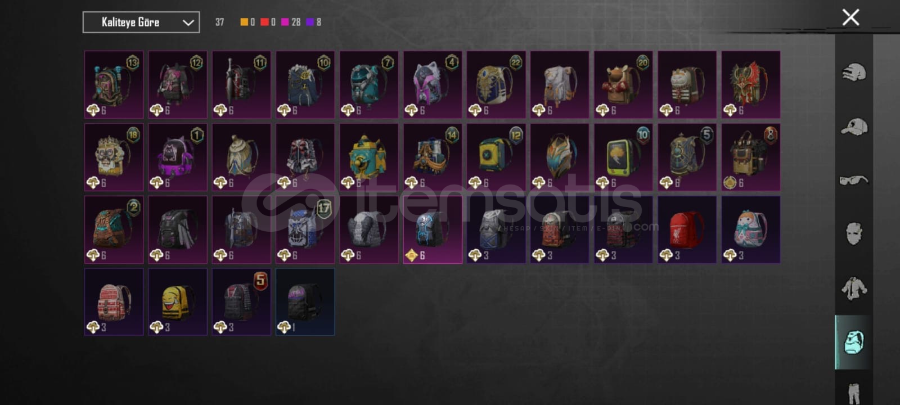Open the pants category icon
The image size is (900, 405).
(x=854, y=392)
